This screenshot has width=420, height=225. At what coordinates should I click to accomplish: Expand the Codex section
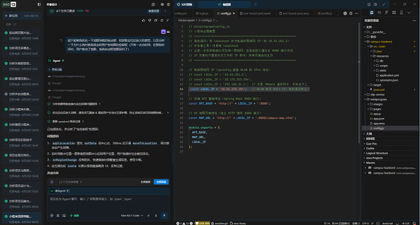pyautogui.click(x=370, y=148)
